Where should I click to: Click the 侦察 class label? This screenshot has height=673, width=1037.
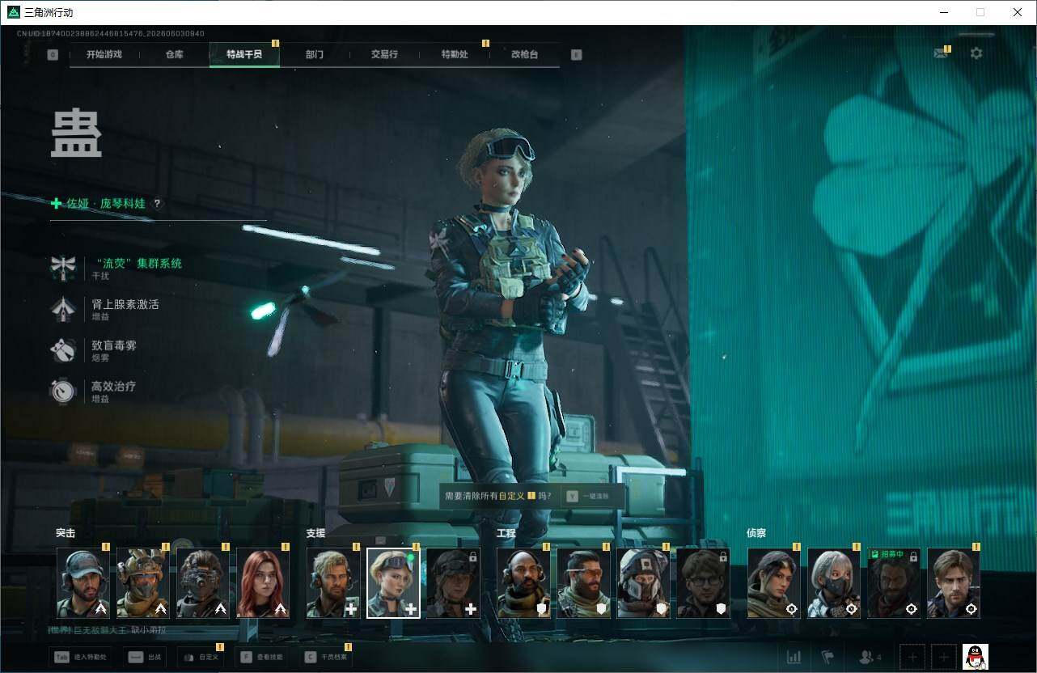click(756, 533)
